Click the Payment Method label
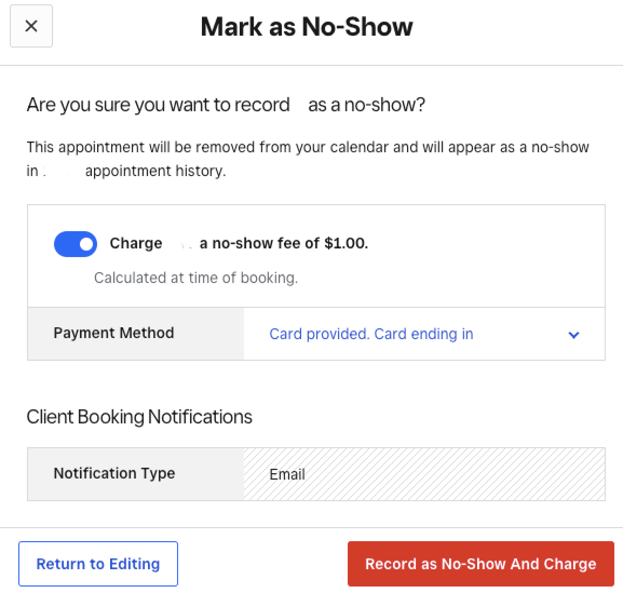Screen dimensions: 623x593 (x=113, y=333)
